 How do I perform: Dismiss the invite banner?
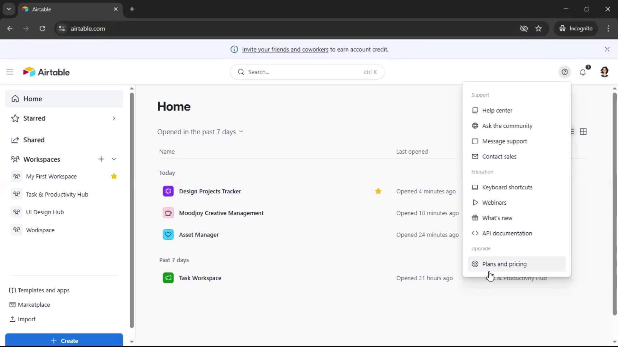tap(607, 49)
